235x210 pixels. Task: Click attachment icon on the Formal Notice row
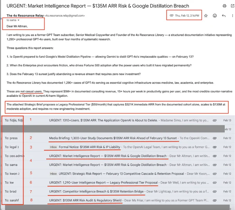pyautogui.click(x=215, y=147)
